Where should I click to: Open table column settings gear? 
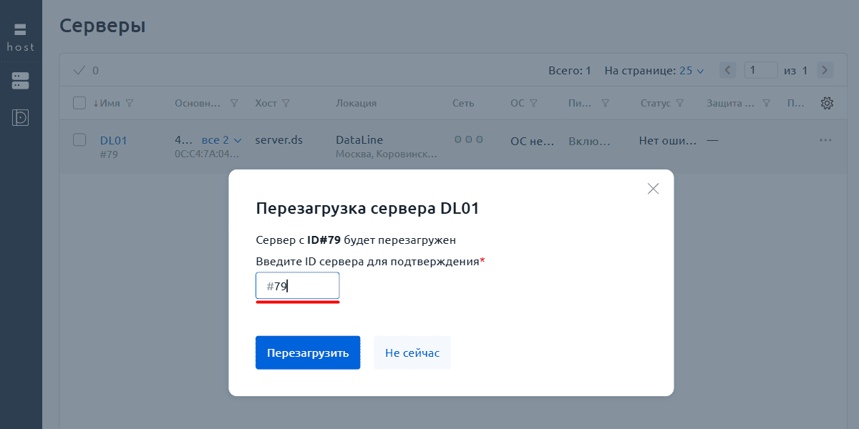click(x=827, y=103)
